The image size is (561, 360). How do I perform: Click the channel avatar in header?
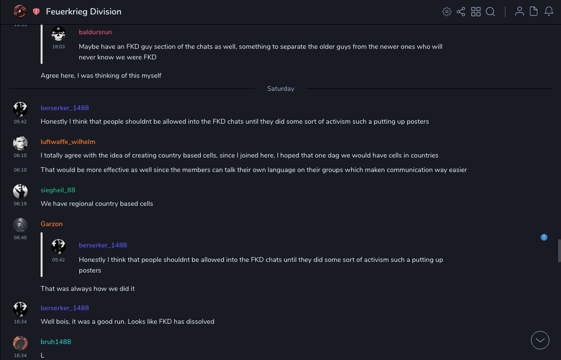point(20,12)
